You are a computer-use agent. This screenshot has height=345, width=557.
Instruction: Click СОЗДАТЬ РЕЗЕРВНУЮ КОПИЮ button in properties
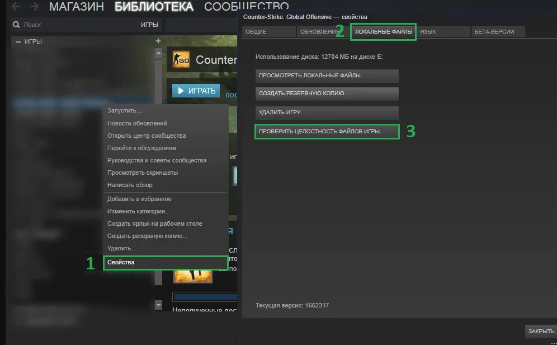[327, 94]
